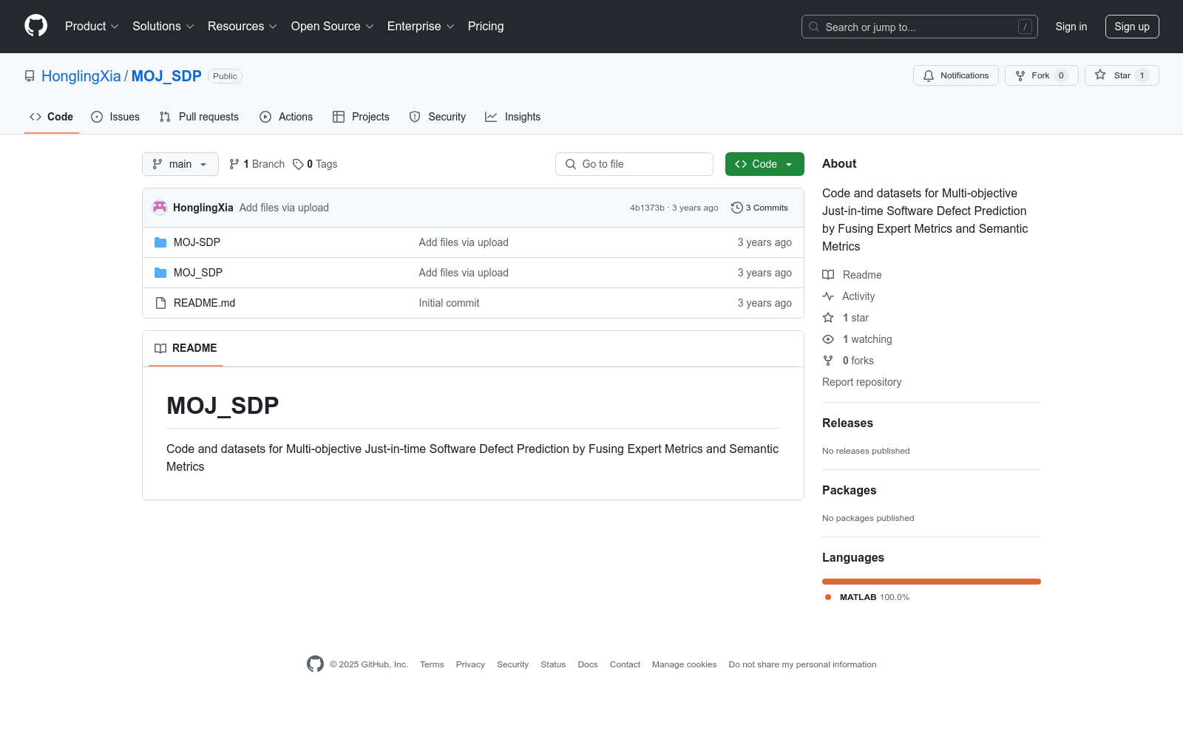1183x739 pixels.
Task: Open the Resources dropdown
Action: [x=243, y=26]
